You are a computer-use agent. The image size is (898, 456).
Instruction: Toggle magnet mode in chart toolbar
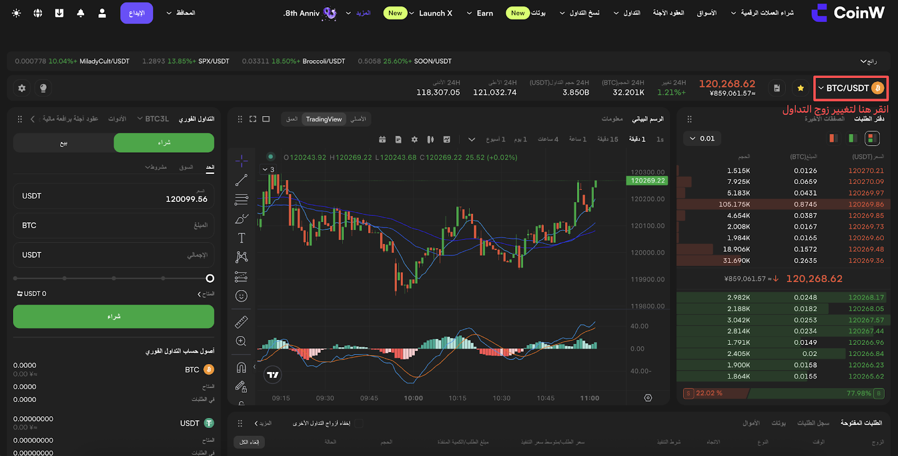[x=241, y=367]
